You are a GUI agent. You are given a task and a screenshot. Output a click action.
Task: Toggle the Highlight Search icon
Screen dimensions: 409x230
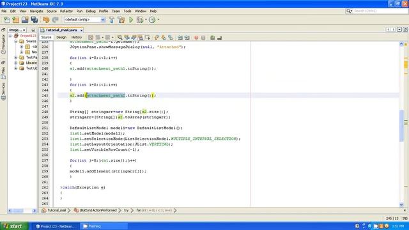point(141,38)
